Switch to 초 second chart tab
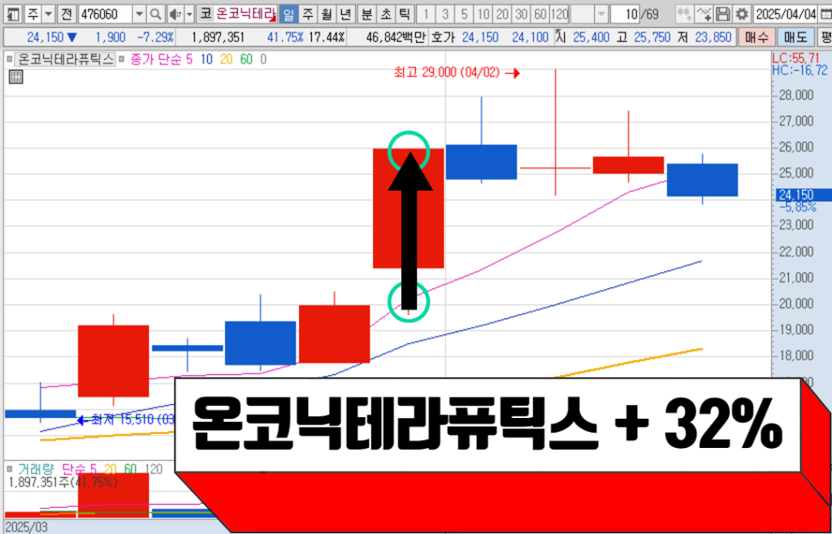 (x=385, y=15)
